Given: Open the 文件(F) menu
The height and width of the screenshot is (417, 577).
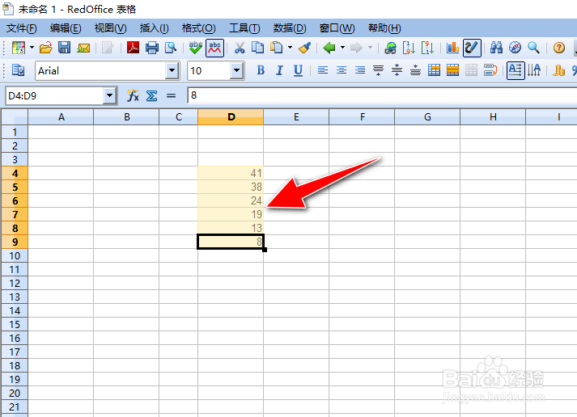Looking at the screenshot, I should [x=22, y=28].
